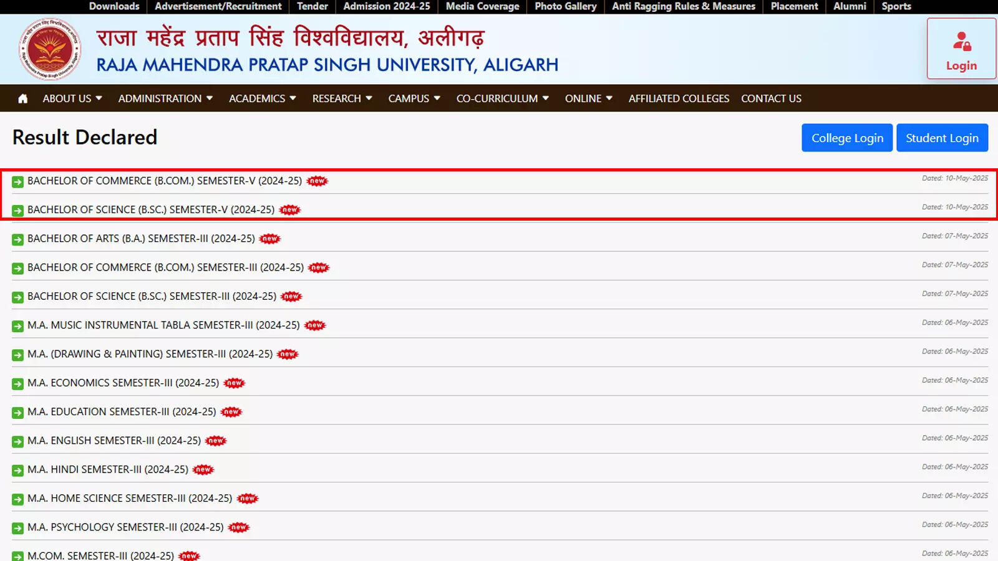998x561 pixels.
Task: Open CONTACT US page
Action: [x=771, y=98]
